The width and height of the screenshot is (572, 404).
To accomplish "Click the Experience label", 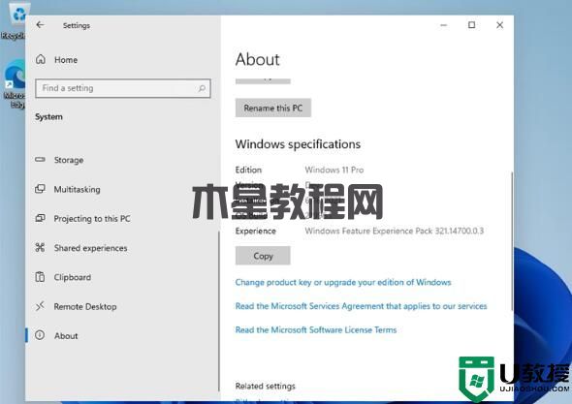I will (x=256, y=231).
